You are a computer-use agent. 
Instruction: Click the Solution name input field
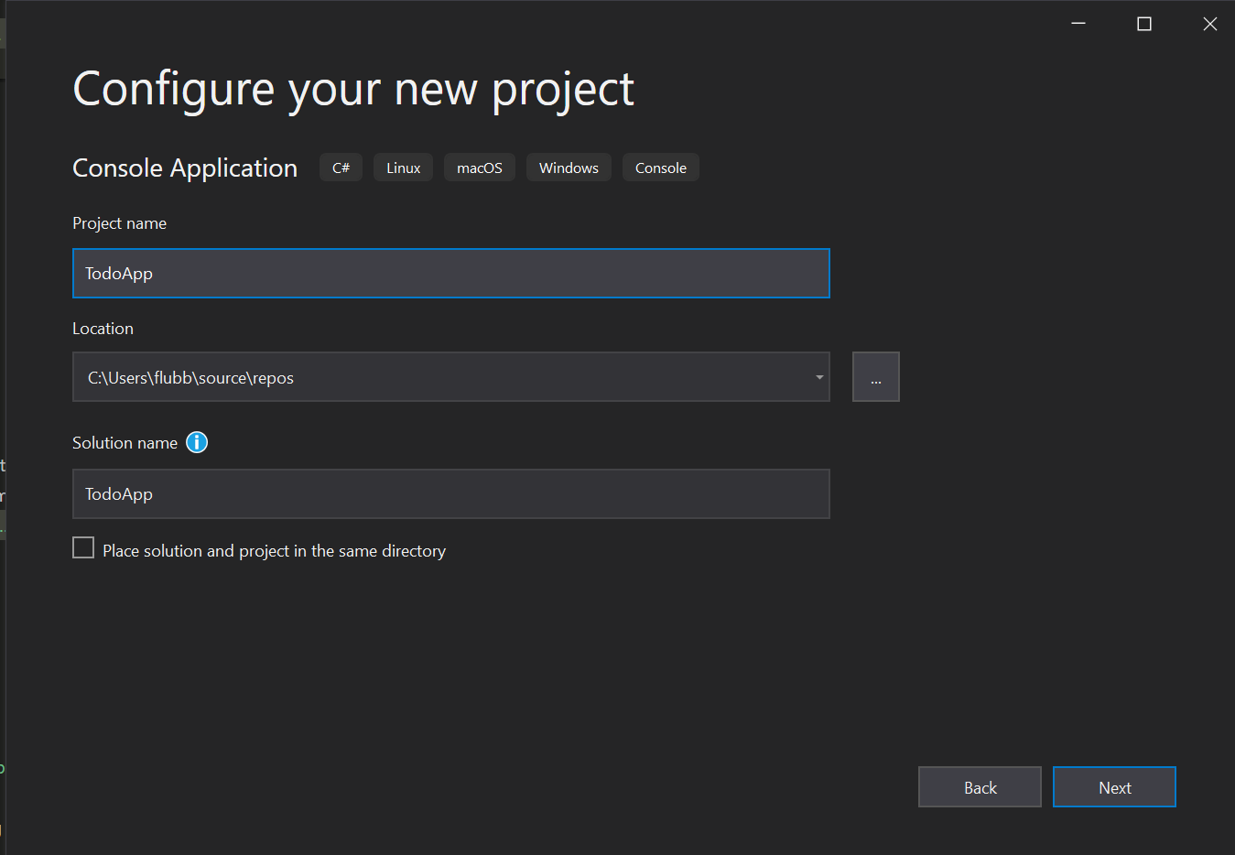coord(451,493)
